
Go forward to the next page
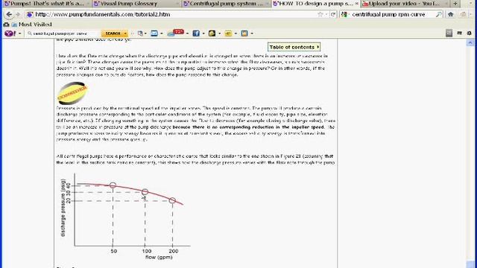click(x=18, y=14)
